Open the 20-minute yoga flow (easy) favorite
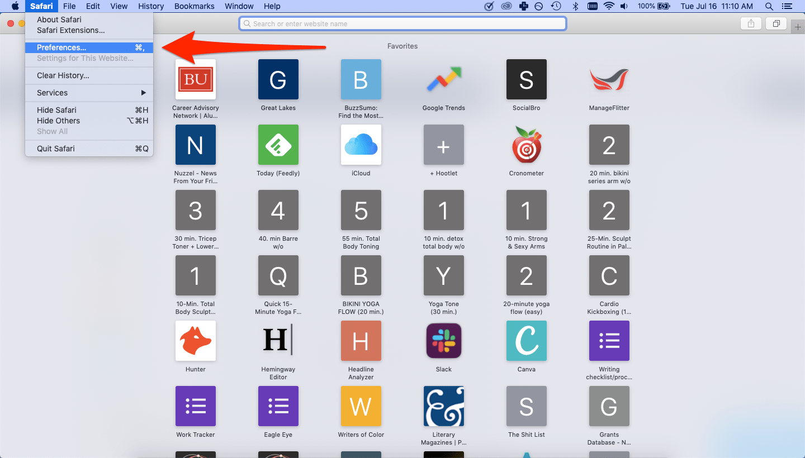 [x=527, y=275]
